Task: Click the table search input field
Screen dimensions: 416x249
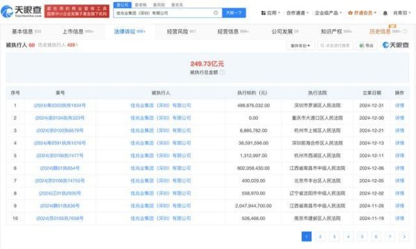Action: (336, 46)
